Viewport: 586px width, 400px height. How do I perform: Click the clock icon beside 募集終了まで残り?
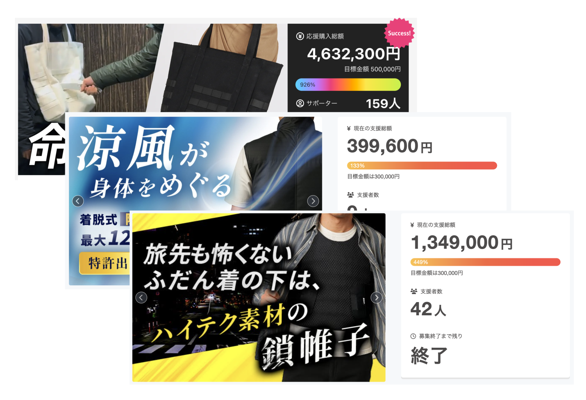(413, 336)
